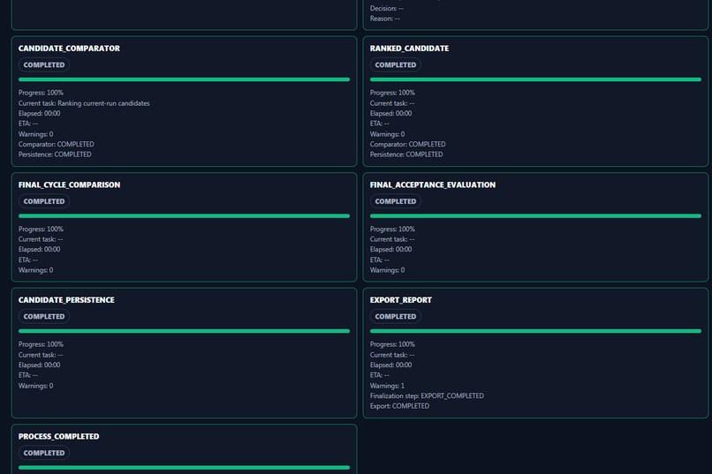The height and width of the screenshot is (474, 712).
Task: Click 'Warnings: 0' in FINAL_CYCLE_COMPARISON card
Action: 36,270
